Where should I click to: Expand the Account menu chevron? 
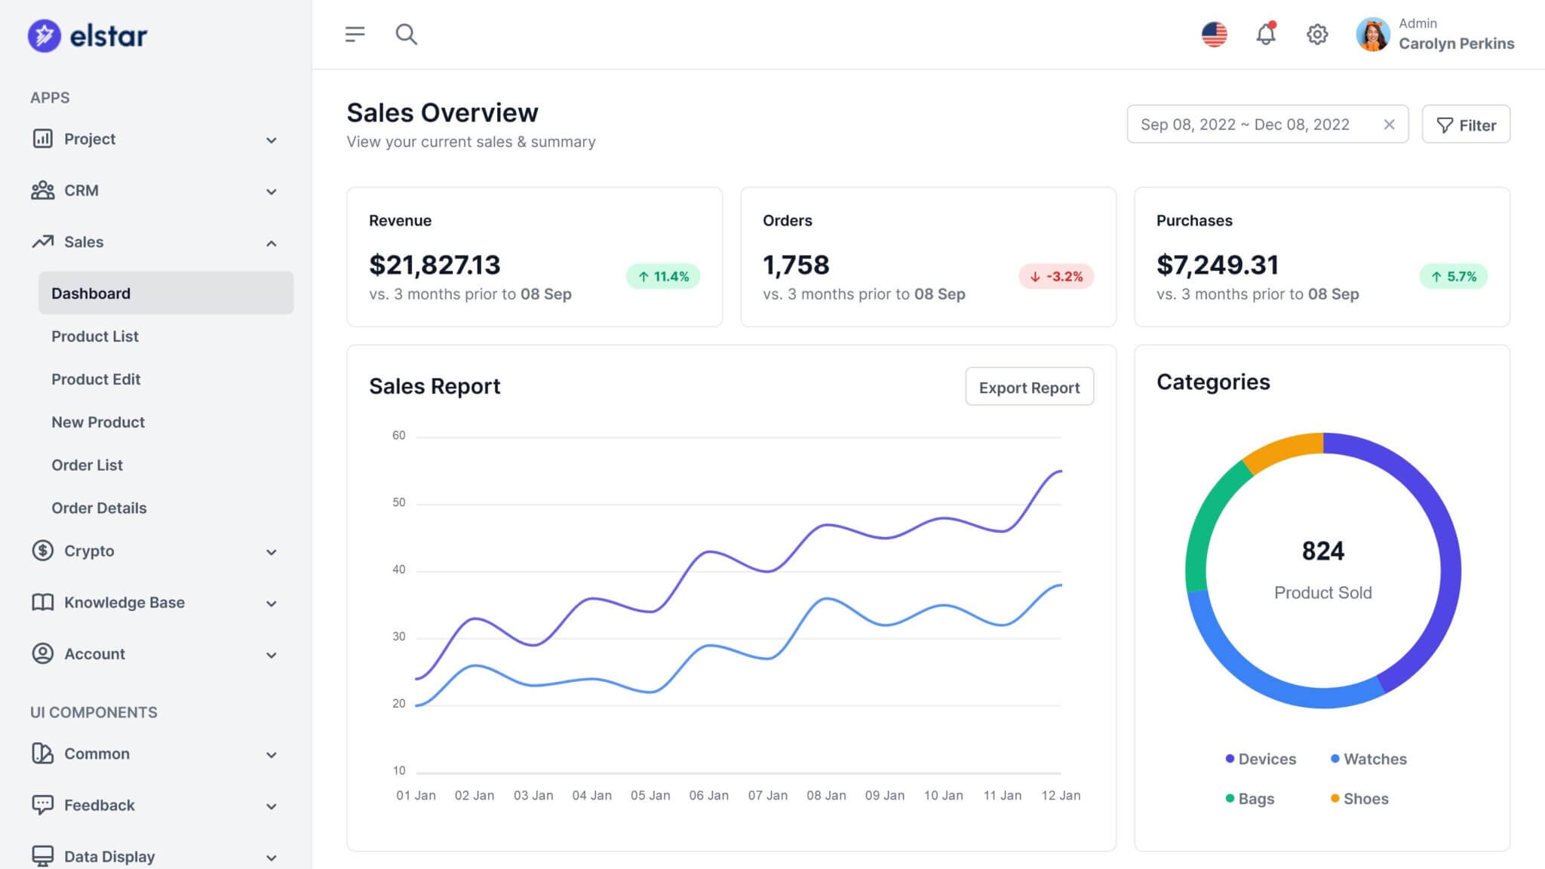point(272,655)
